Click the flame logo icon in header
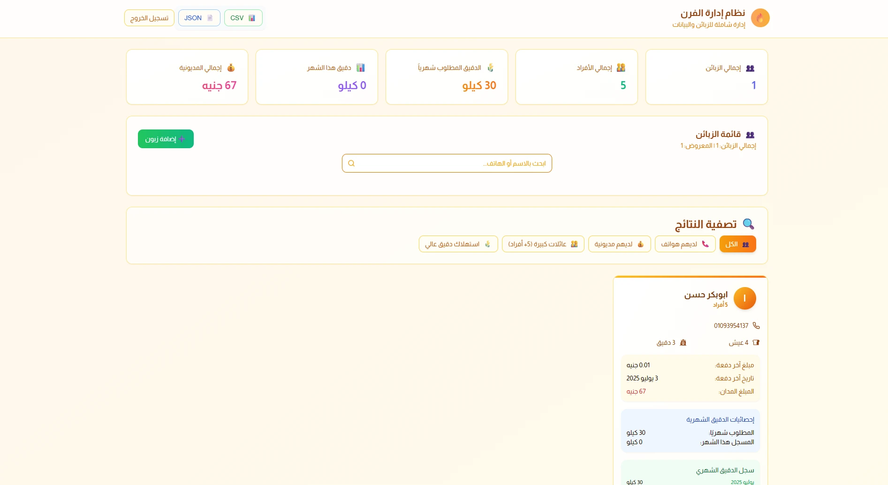Screen dimensions: 888x485 (x=760, y=18)
